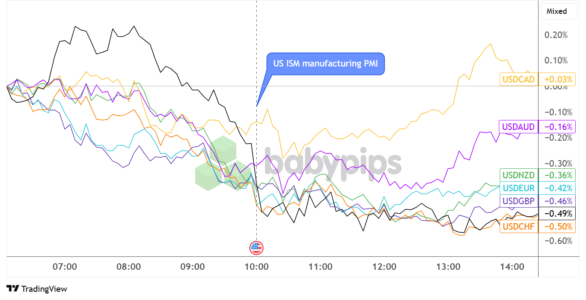Click the -0.60% price scale label

coord(559,240)
